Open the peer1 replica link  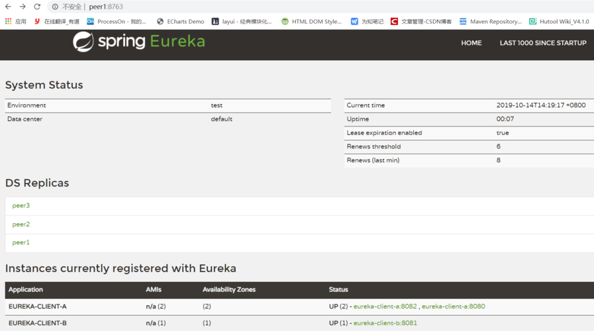21,242
